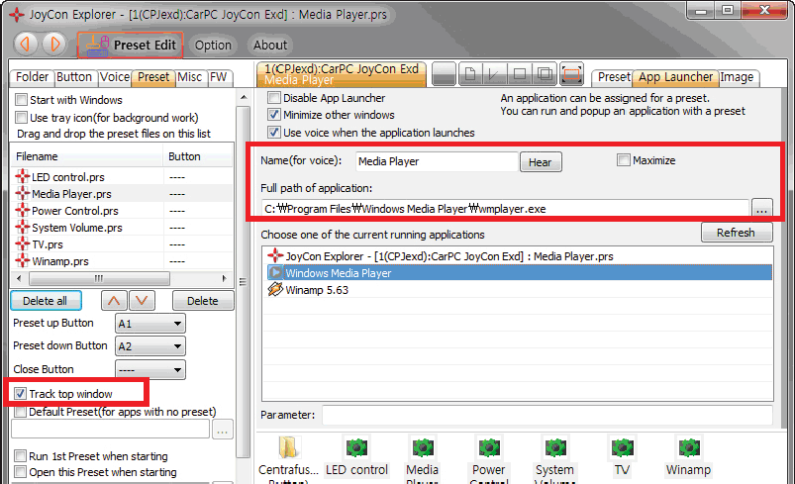Move preset up with the up arrow button

(114, 301)
